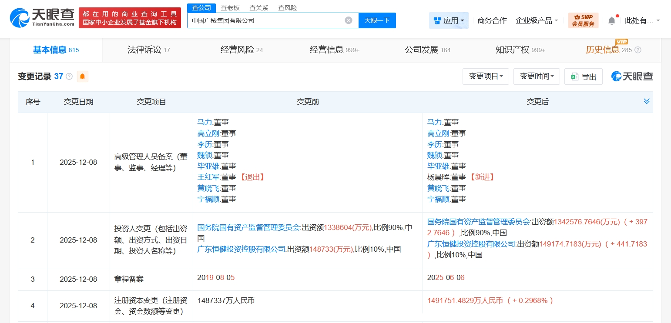Click help icon beside 变更记录 count

(x=69, y=77)
